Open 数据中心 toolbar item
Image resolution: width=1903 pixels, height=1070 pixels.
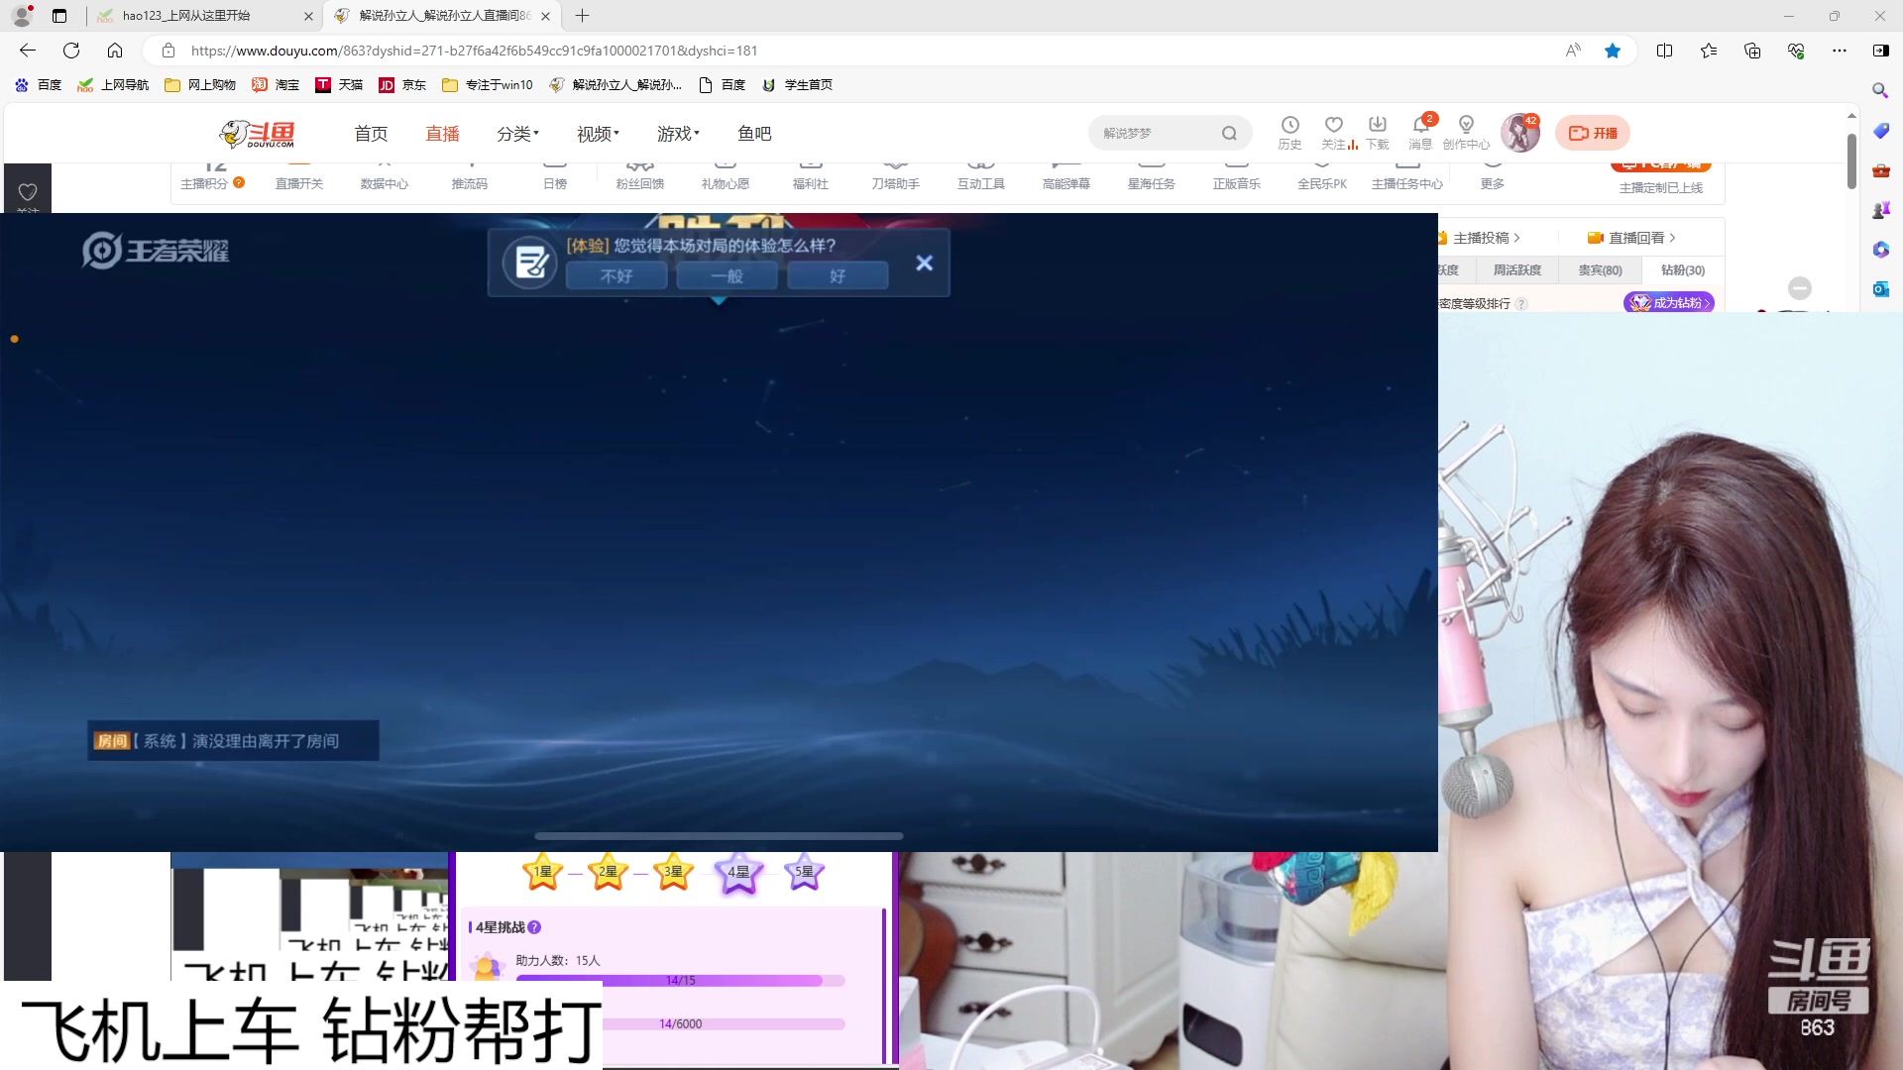pos(384,176)
